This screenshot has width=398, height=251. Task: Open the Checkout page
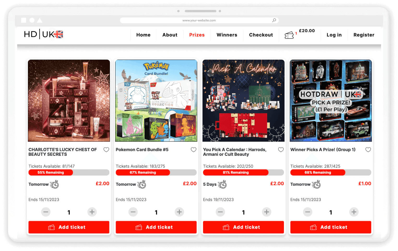pos(261,35)
